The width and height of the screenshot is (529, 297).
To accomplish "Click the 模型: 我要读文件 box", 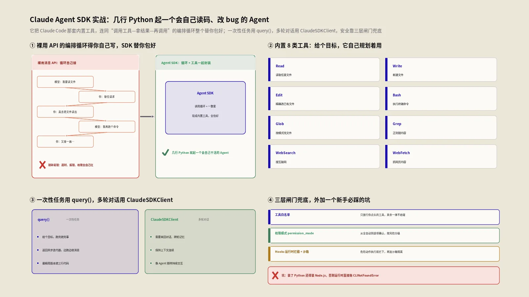I will (x=65, y=82).
